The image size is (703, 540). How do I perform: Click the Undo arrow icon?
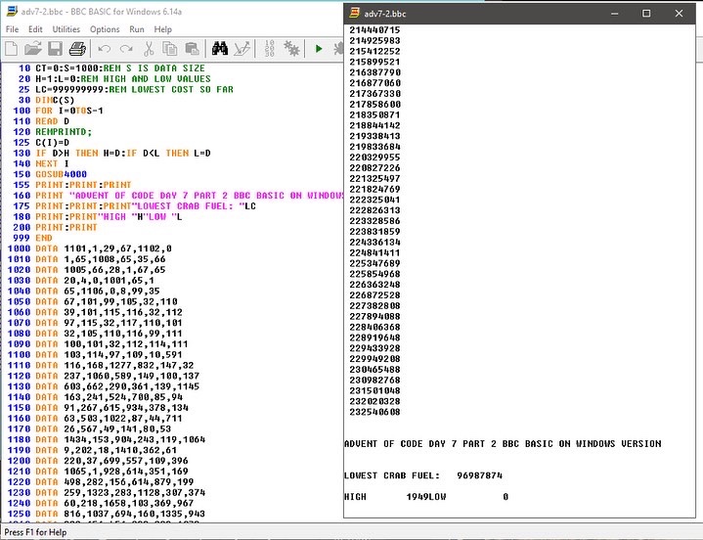pos(103,48)
